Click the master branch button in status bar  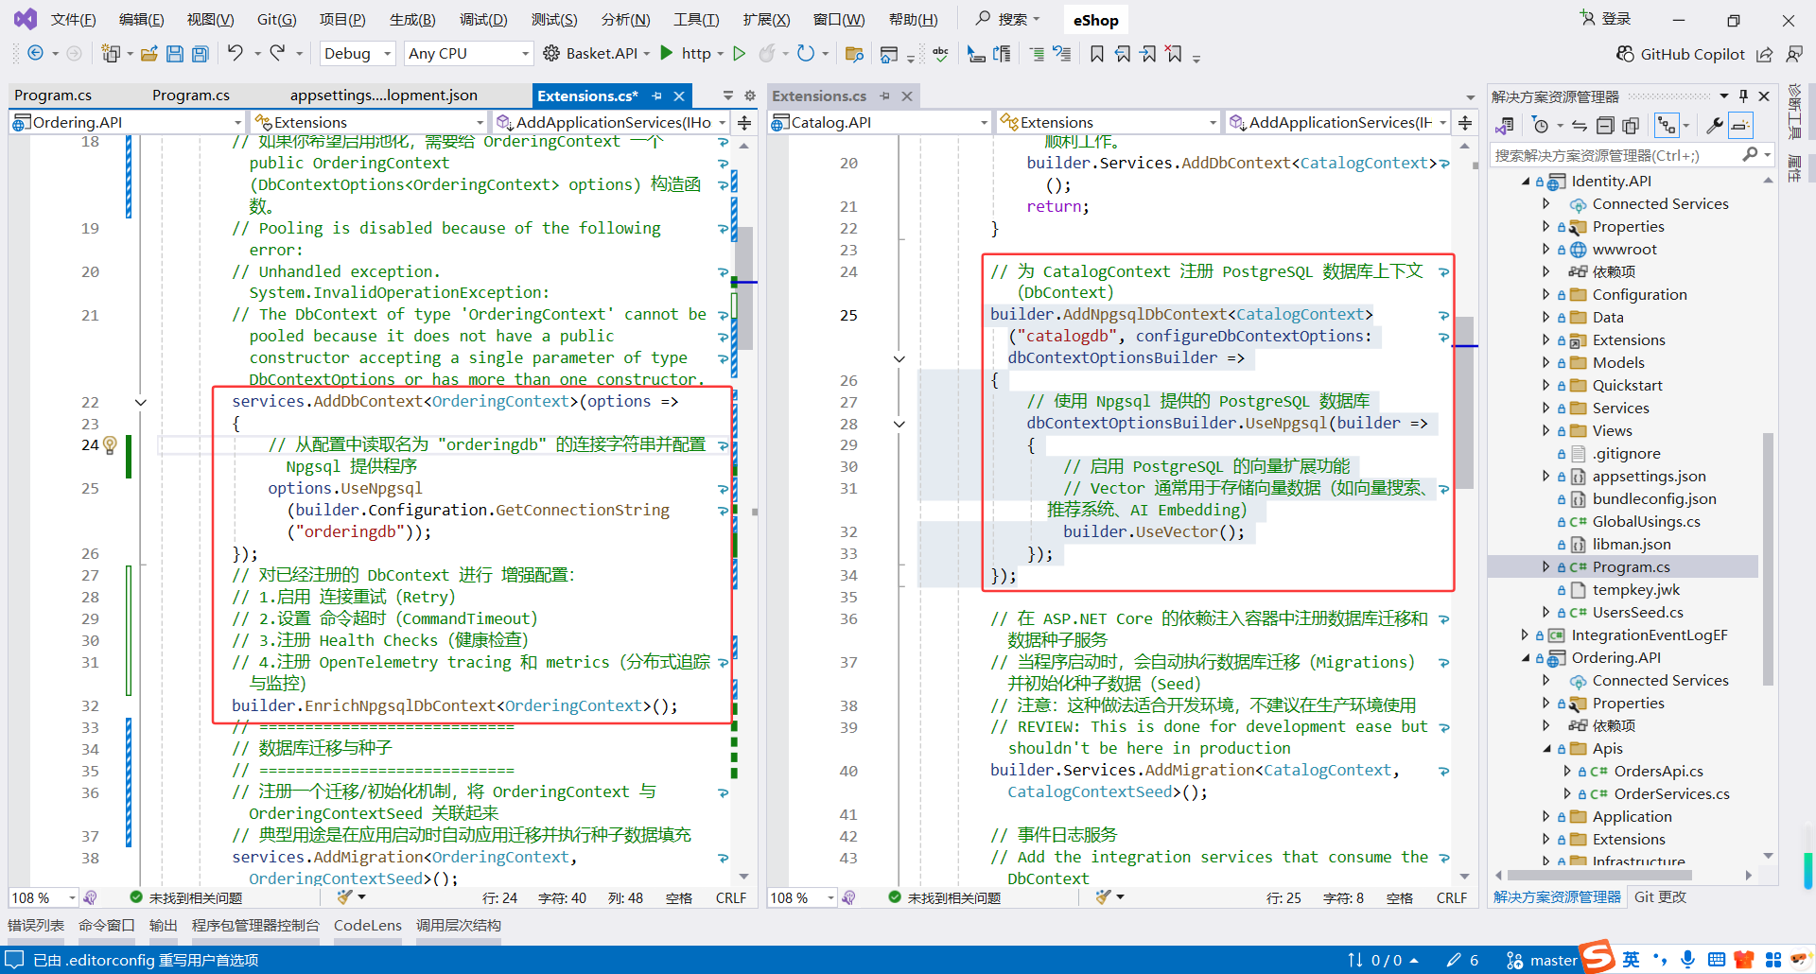[1542, 960]
